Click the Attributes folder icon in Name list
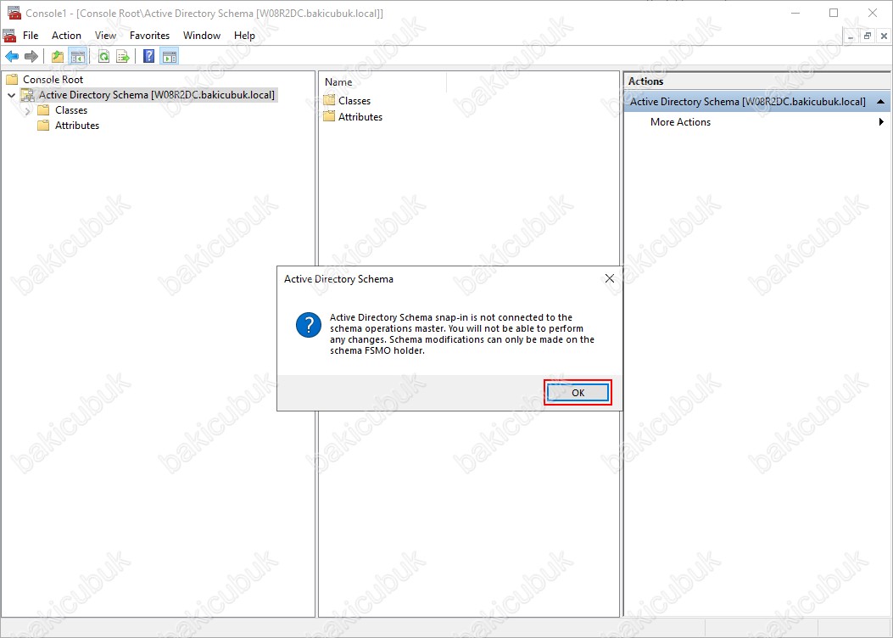The image size is (893, 638). pyautogui.click(x=328, y=116)
